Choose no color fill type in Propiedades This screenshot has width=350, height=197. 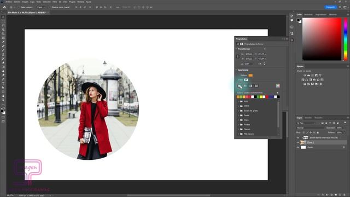(x=240, y=86)
